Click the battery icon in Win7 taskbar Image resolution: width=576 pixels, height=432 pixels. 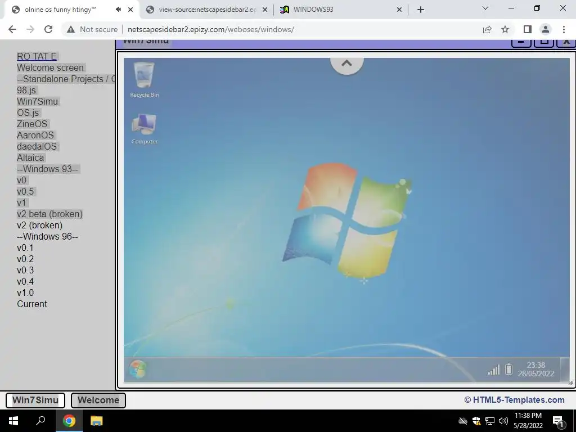coord(508,369)
